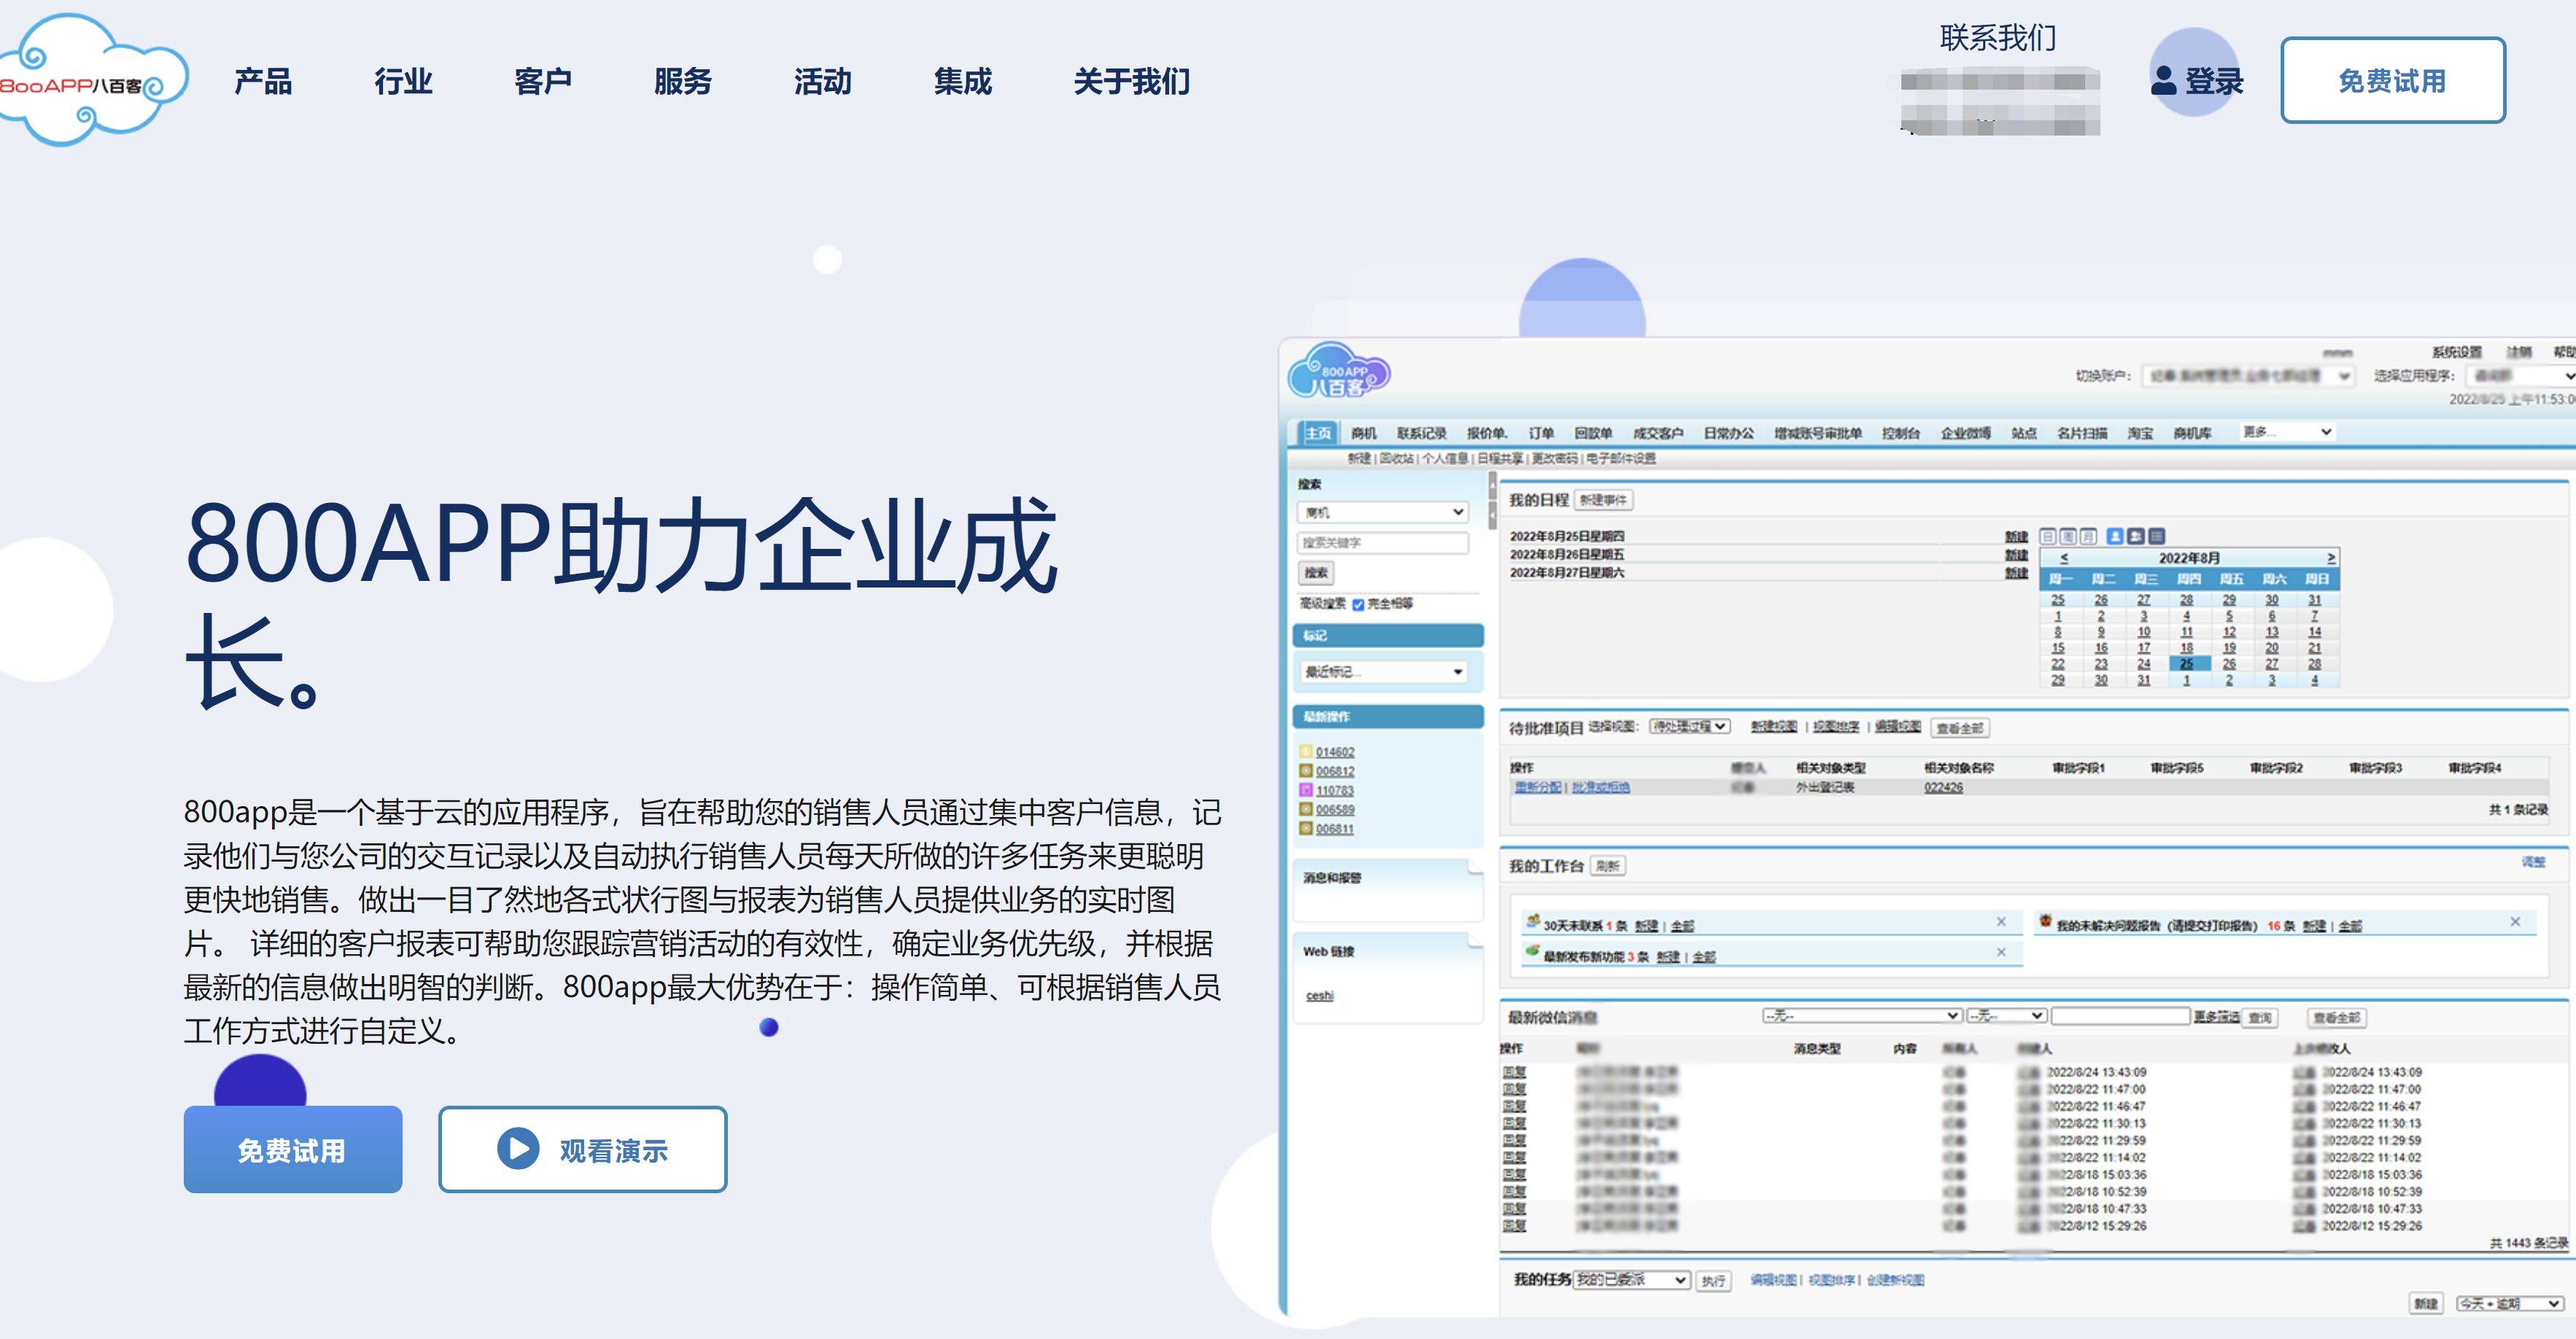
Task: Click the multi-user schedule icon above the calendar
Action: coord(2136,536)
